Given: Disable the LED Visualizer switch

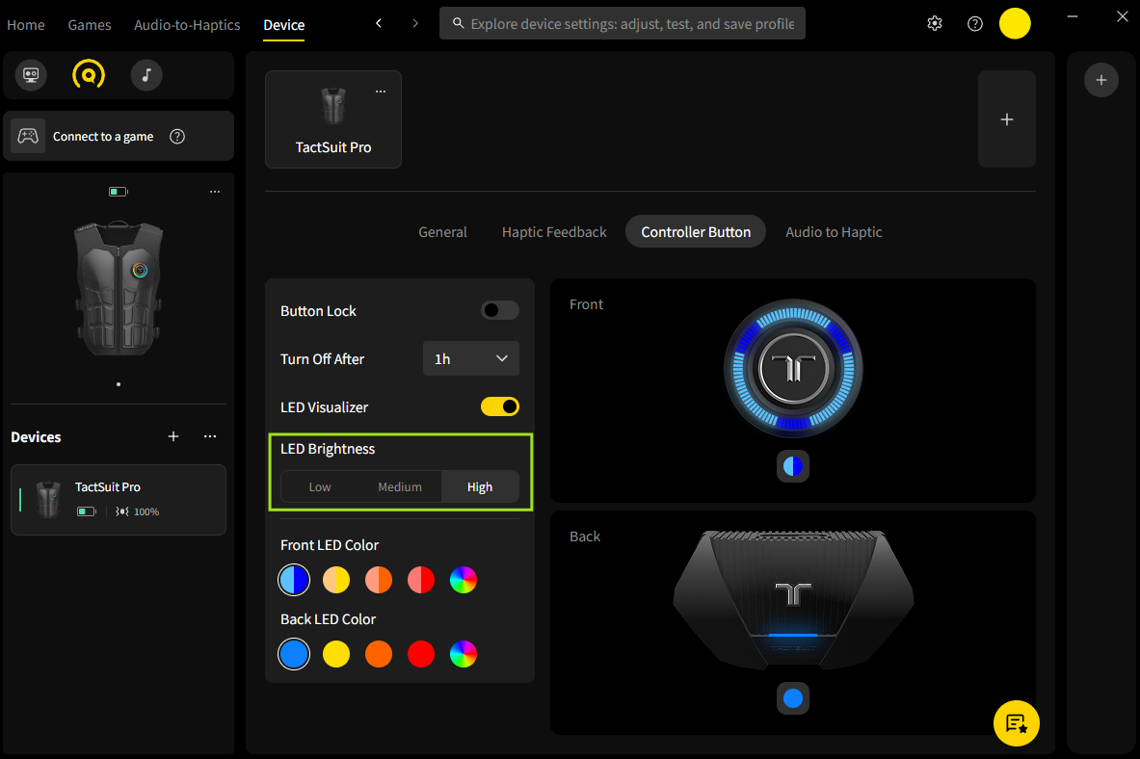Looking at the screenshot, I should pos(499,406).
